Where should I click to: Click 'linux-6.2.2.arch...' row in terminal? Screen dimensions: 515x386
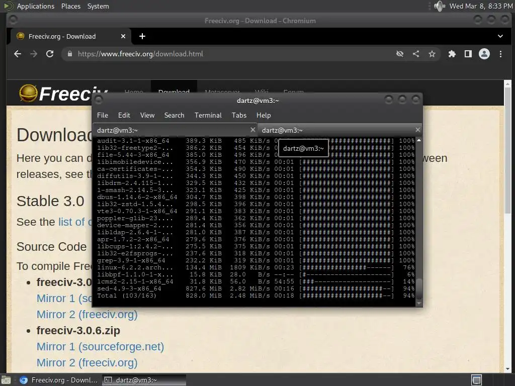pyautogui.click(x=256, y=267)
